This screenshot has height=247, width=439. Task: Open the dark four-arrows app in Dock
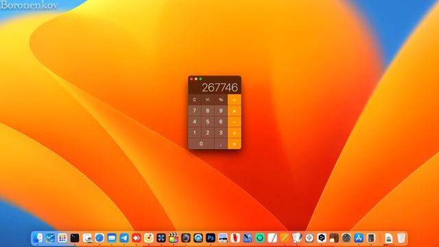coord(161,238)
